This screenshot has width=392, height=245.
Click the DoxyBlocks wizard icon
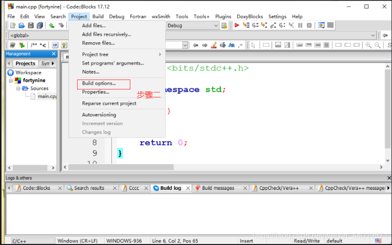12,45
